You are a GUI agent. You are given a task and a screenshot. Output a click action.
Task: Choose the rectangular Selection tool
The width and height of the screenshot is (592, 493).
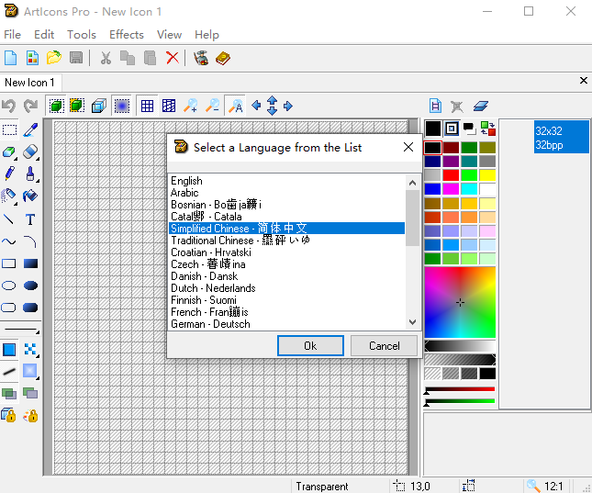9,129
